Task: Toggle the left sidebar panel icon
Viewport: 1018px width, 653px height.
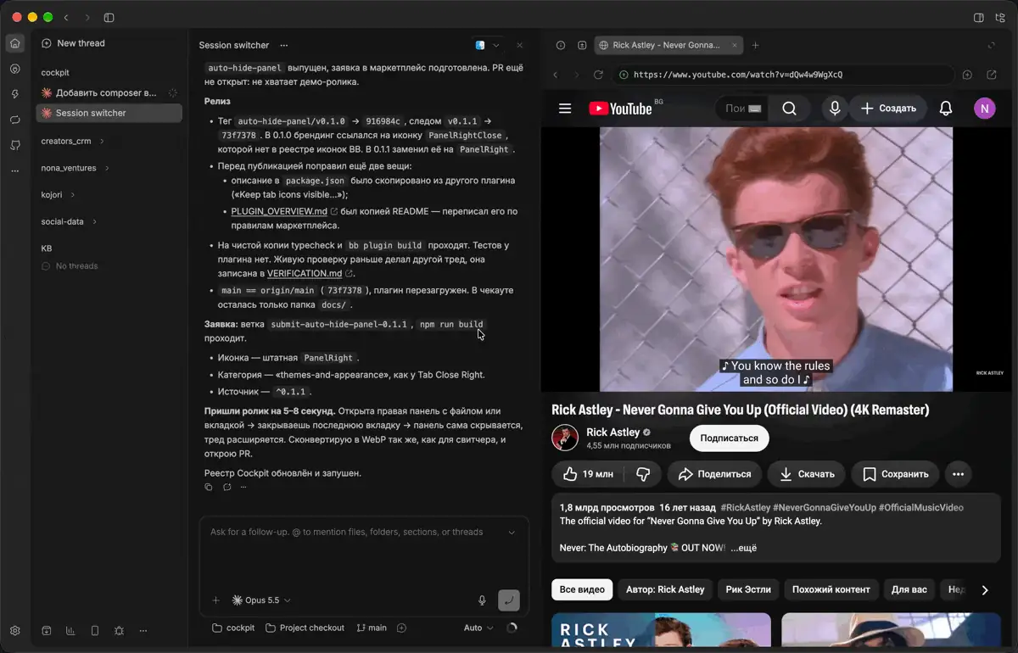Action: coord(109,17)
